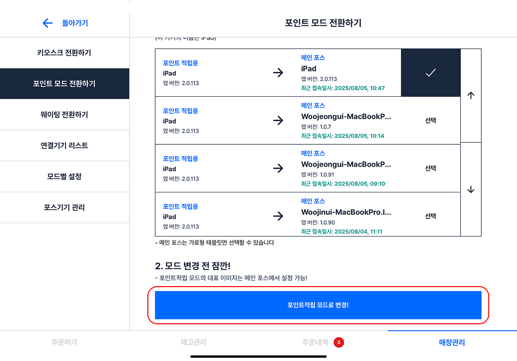Open 웨이팅 전환하기 in sidebar
Image resolution: width=517 pixels, height=361 pixels.
coord(65,115)
